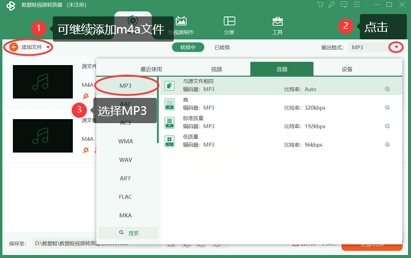
Task: Click the 与源文件相同 preset icon
Action: tap(169, 86)
